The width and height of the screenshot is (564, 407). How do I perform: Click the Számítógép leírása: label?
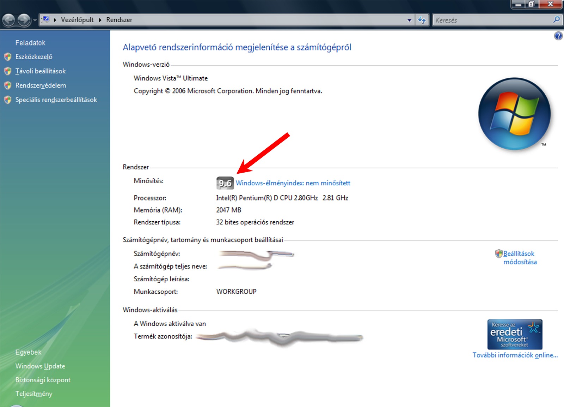coord(161,279)
